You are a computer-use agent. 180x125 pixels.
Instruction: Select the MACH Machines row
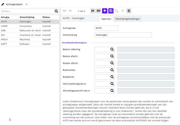[x=30, y=39]
